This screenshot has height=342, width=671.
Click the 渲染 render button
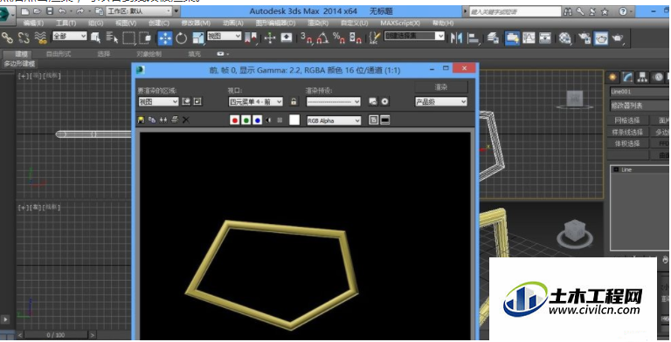pos(441,86)
